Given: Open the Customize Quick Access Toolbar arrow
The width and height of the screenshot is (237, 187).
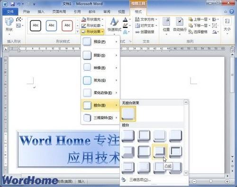Looking at the screenshot, I should [34, 4].
